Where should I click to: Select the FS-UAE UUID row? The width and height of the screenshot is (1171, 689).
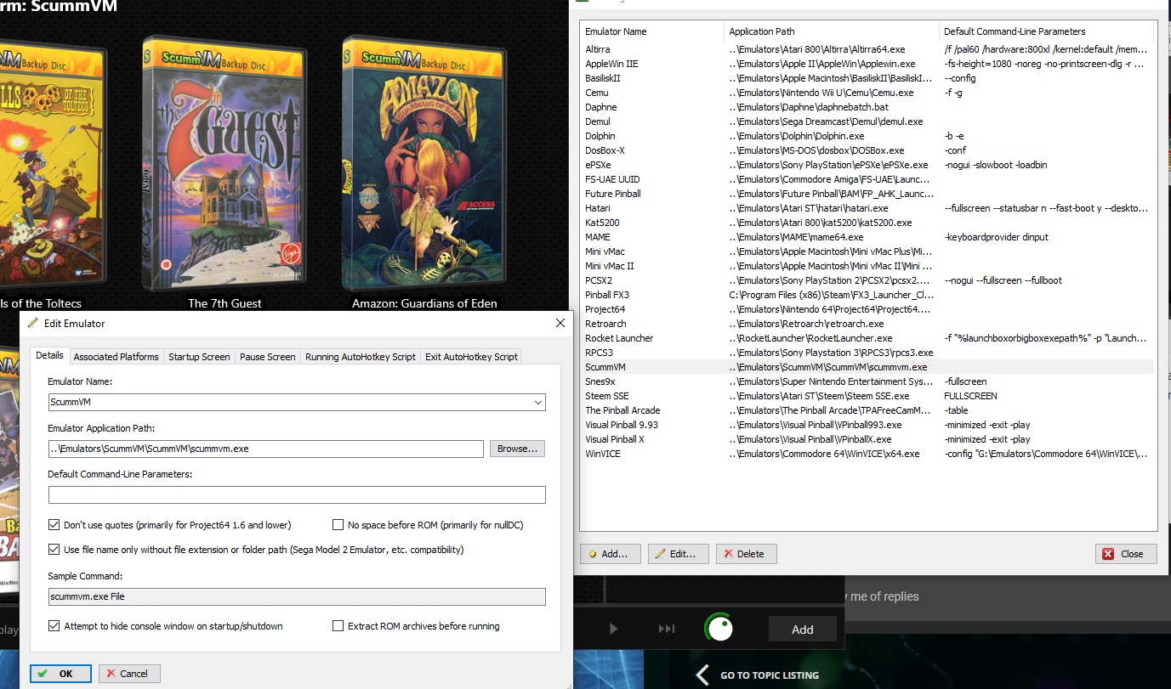click(x=867, y=179)
